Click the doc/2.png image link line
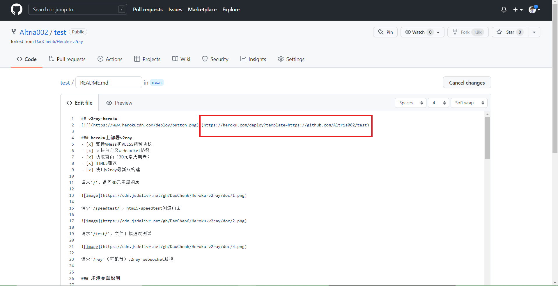558x286 pixels. pyautogui.click(x=164, y=221)
